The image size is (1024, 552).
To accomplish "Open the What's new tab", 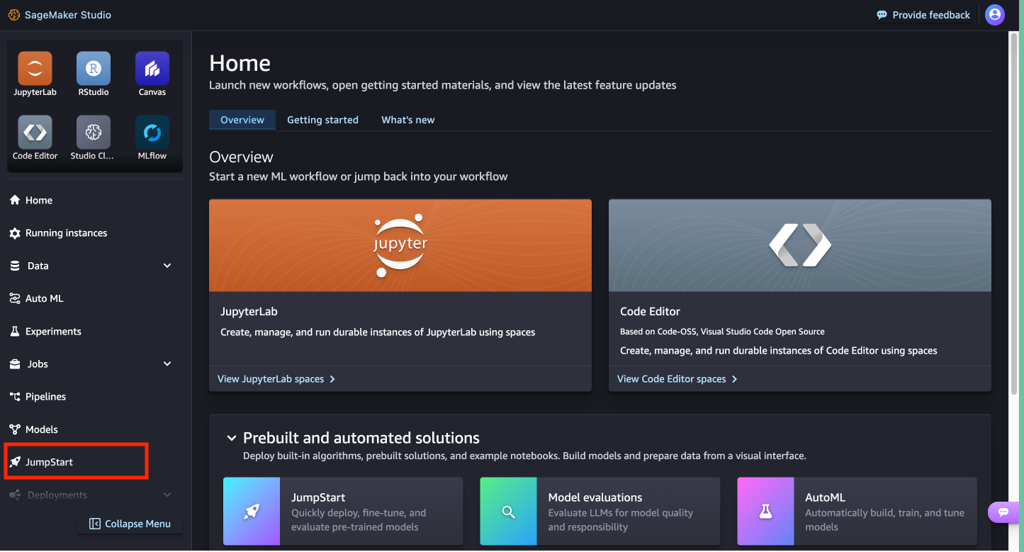I will click(x=408, y=120).
